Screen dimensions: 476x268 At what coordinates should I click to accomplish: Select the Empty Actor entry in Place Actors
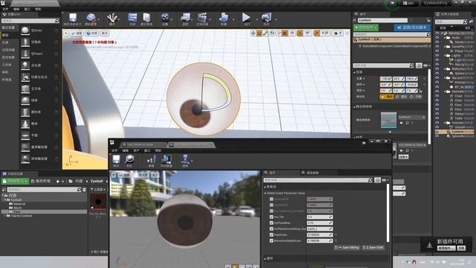pyautogui.click(x=39, y=31)
